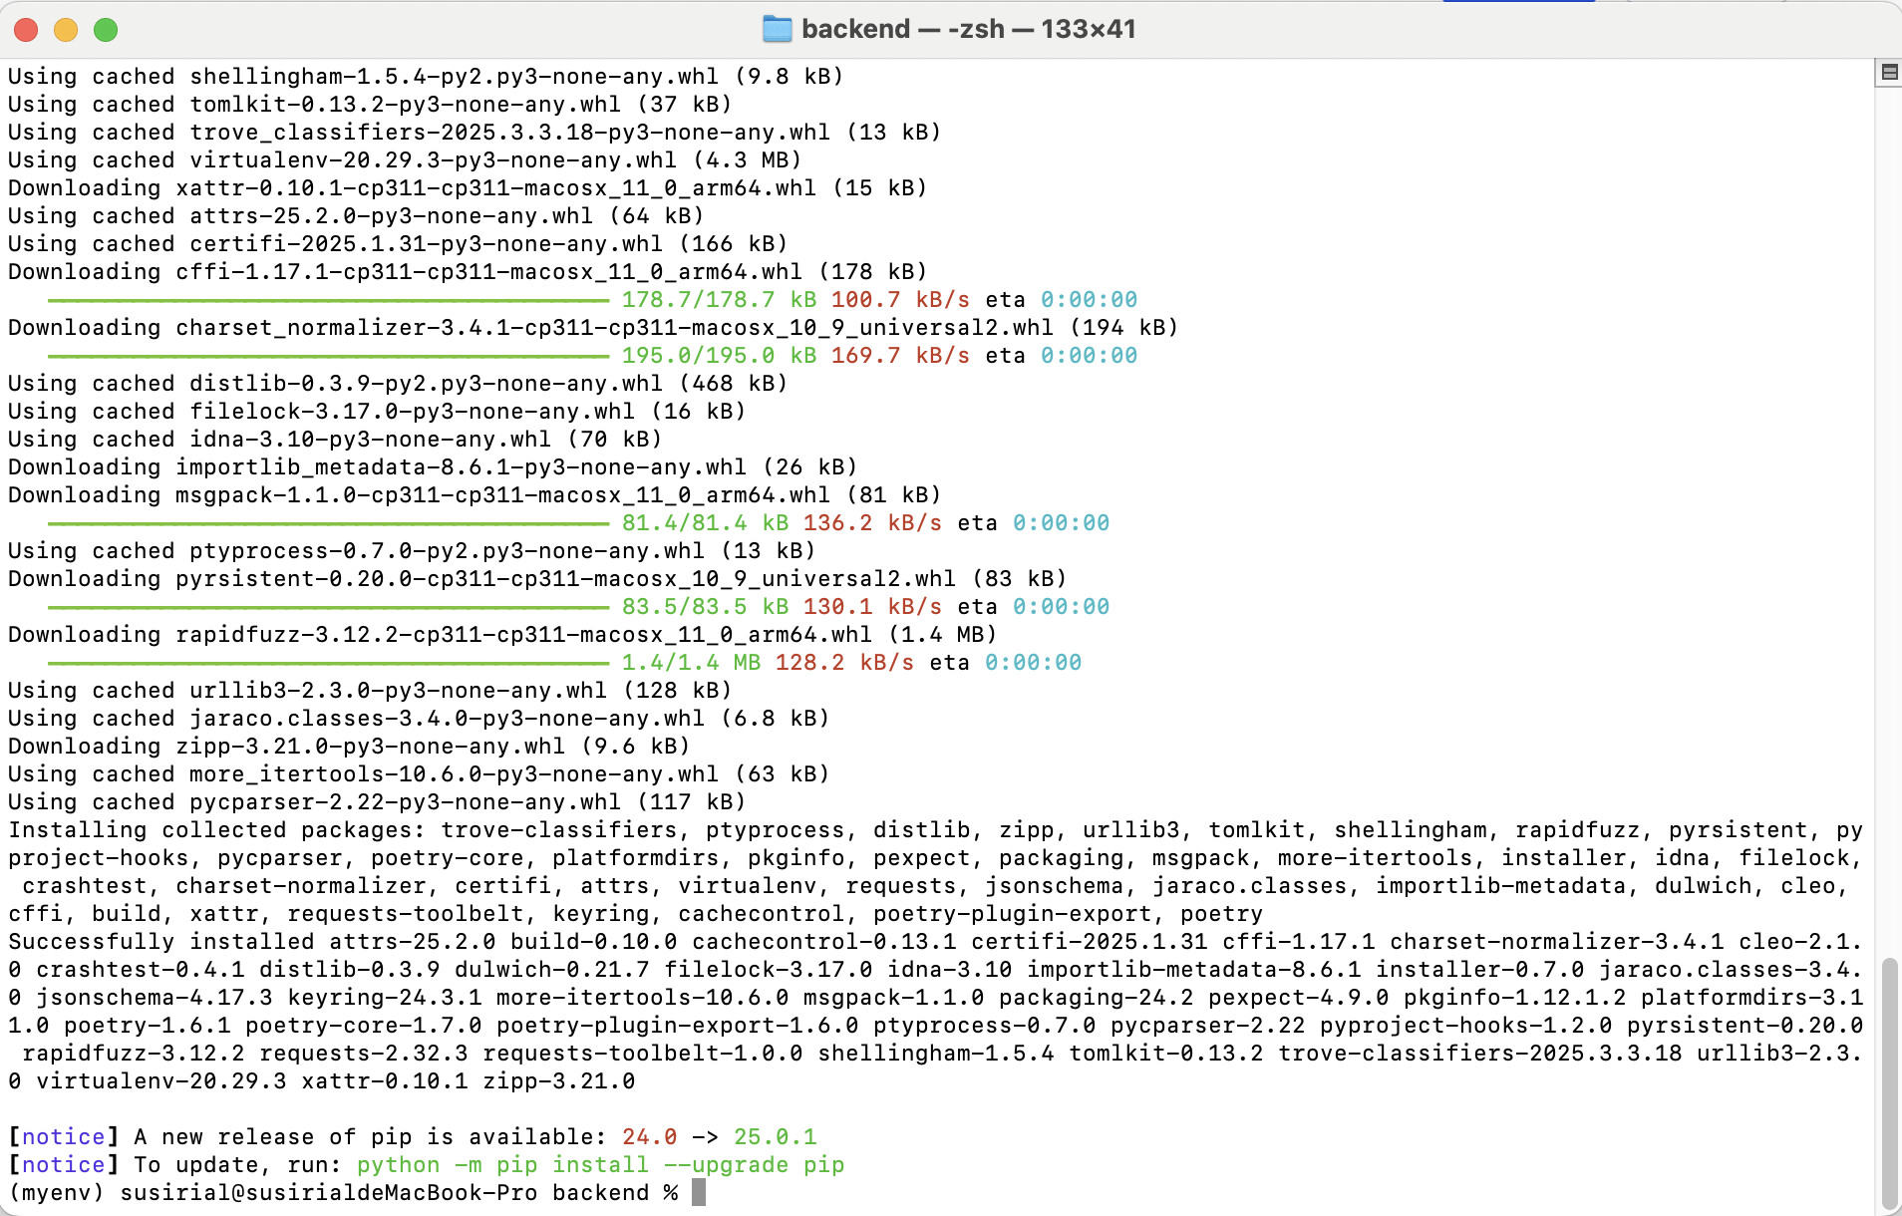Click the old pip version "24.0"
The height and width of the screenshot is (1216, 1902).
[649, 1137]
